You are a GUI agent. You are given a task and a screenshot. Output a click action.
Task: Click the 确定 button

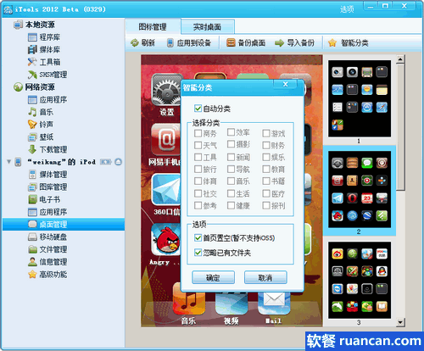tap(213, 277)
